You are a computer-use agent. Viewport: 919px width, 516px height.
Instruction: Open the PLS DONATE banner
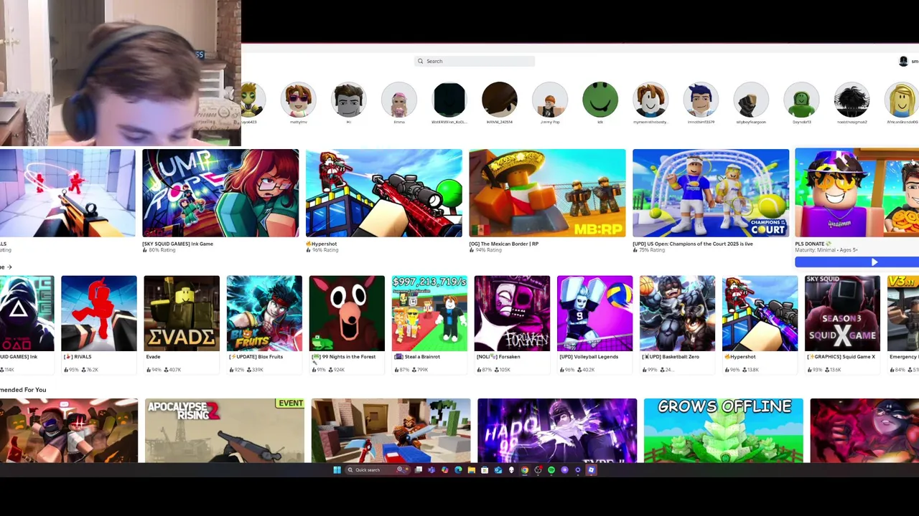pos(857,193)
